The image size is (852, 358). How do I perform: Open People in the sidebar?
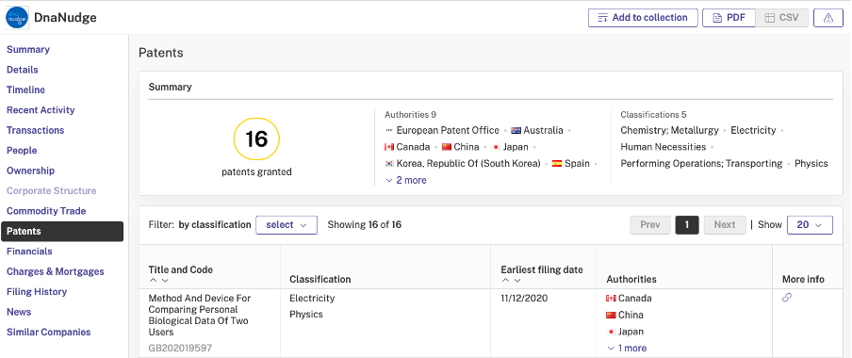22,151
